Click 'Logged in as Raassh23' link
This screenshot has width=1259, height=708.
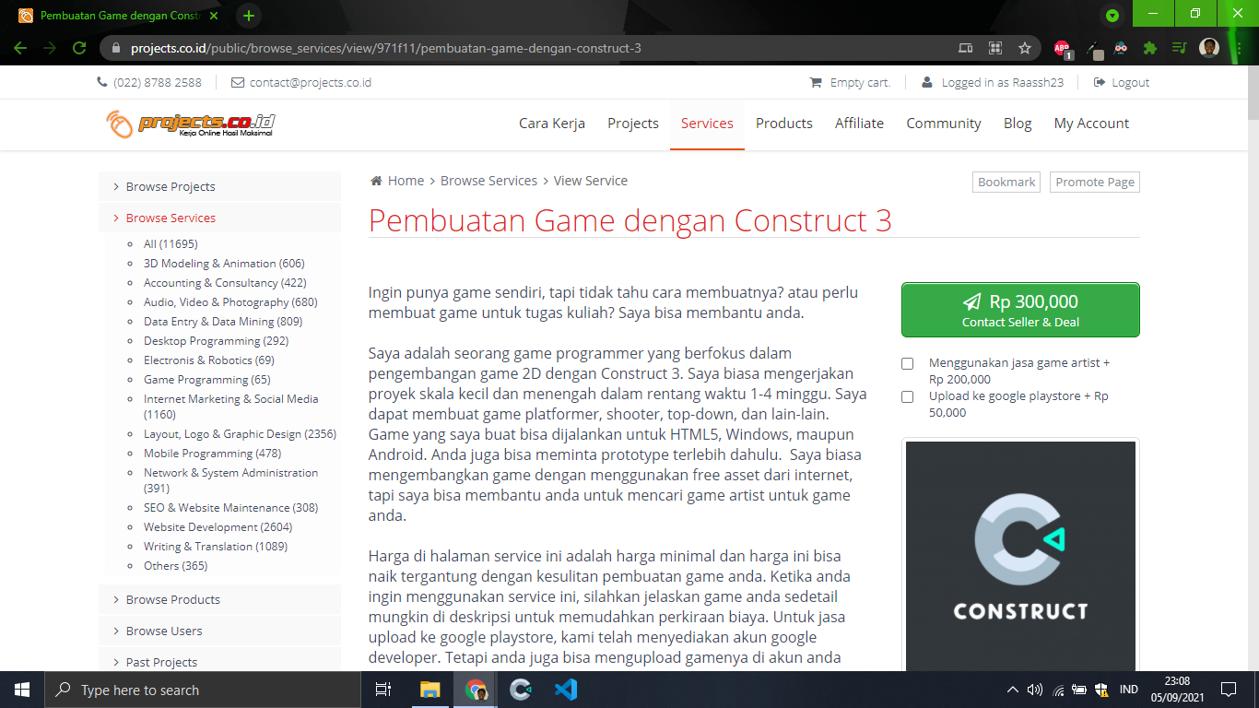(1003, 82)
